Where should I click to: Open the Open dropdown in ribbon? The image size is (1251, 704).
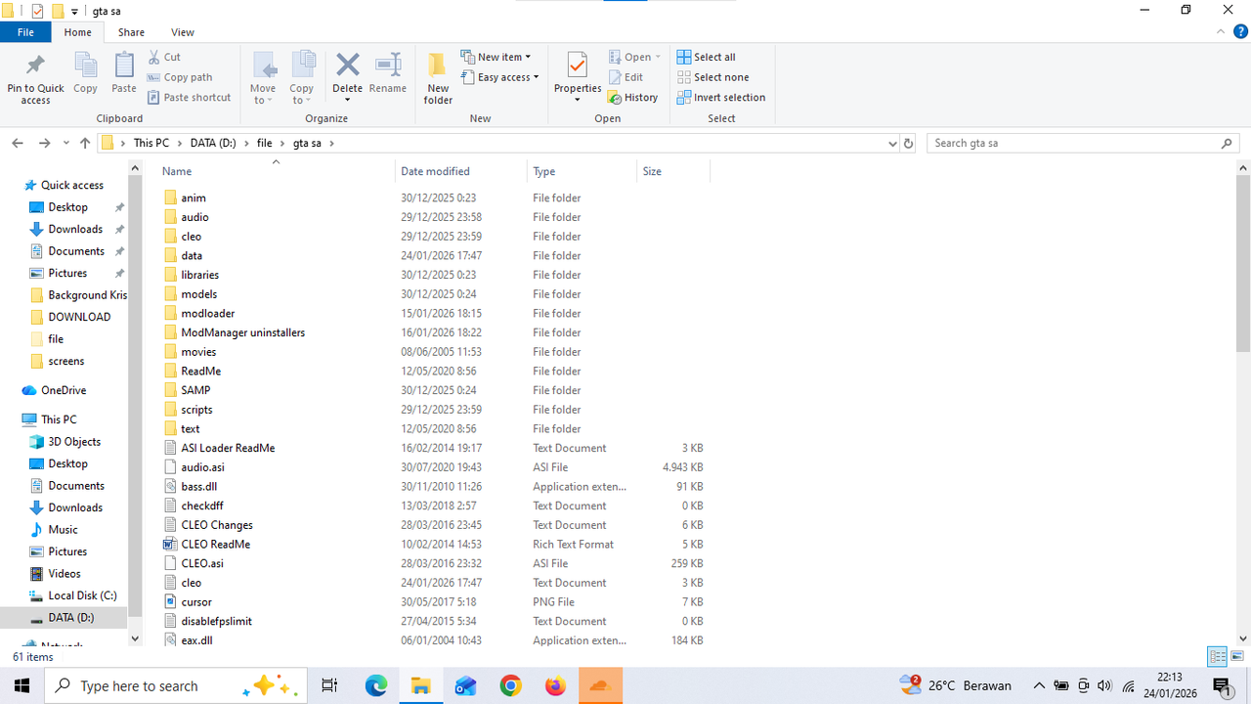pyautogui.click(x=634, y=57)
